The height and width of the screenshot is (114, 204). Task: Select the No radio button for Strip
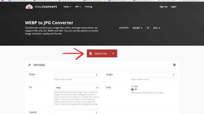coord(132,89)
